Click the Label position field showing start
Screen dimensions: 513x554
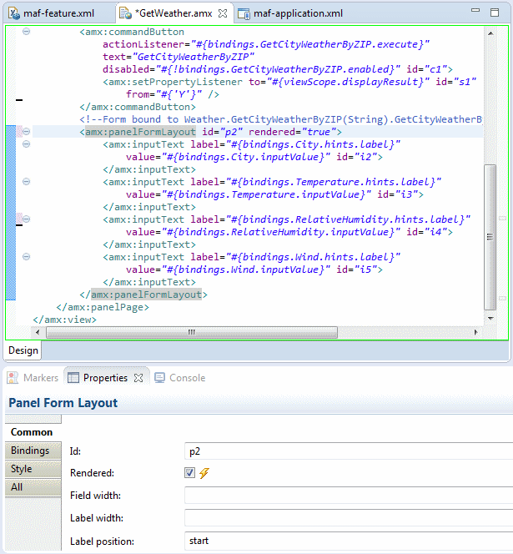click(349, 541)
